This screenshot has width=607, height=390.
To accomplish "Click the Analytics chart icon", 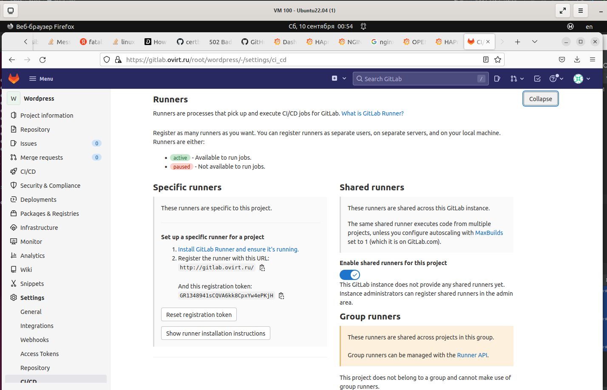I will pos(14,256).
